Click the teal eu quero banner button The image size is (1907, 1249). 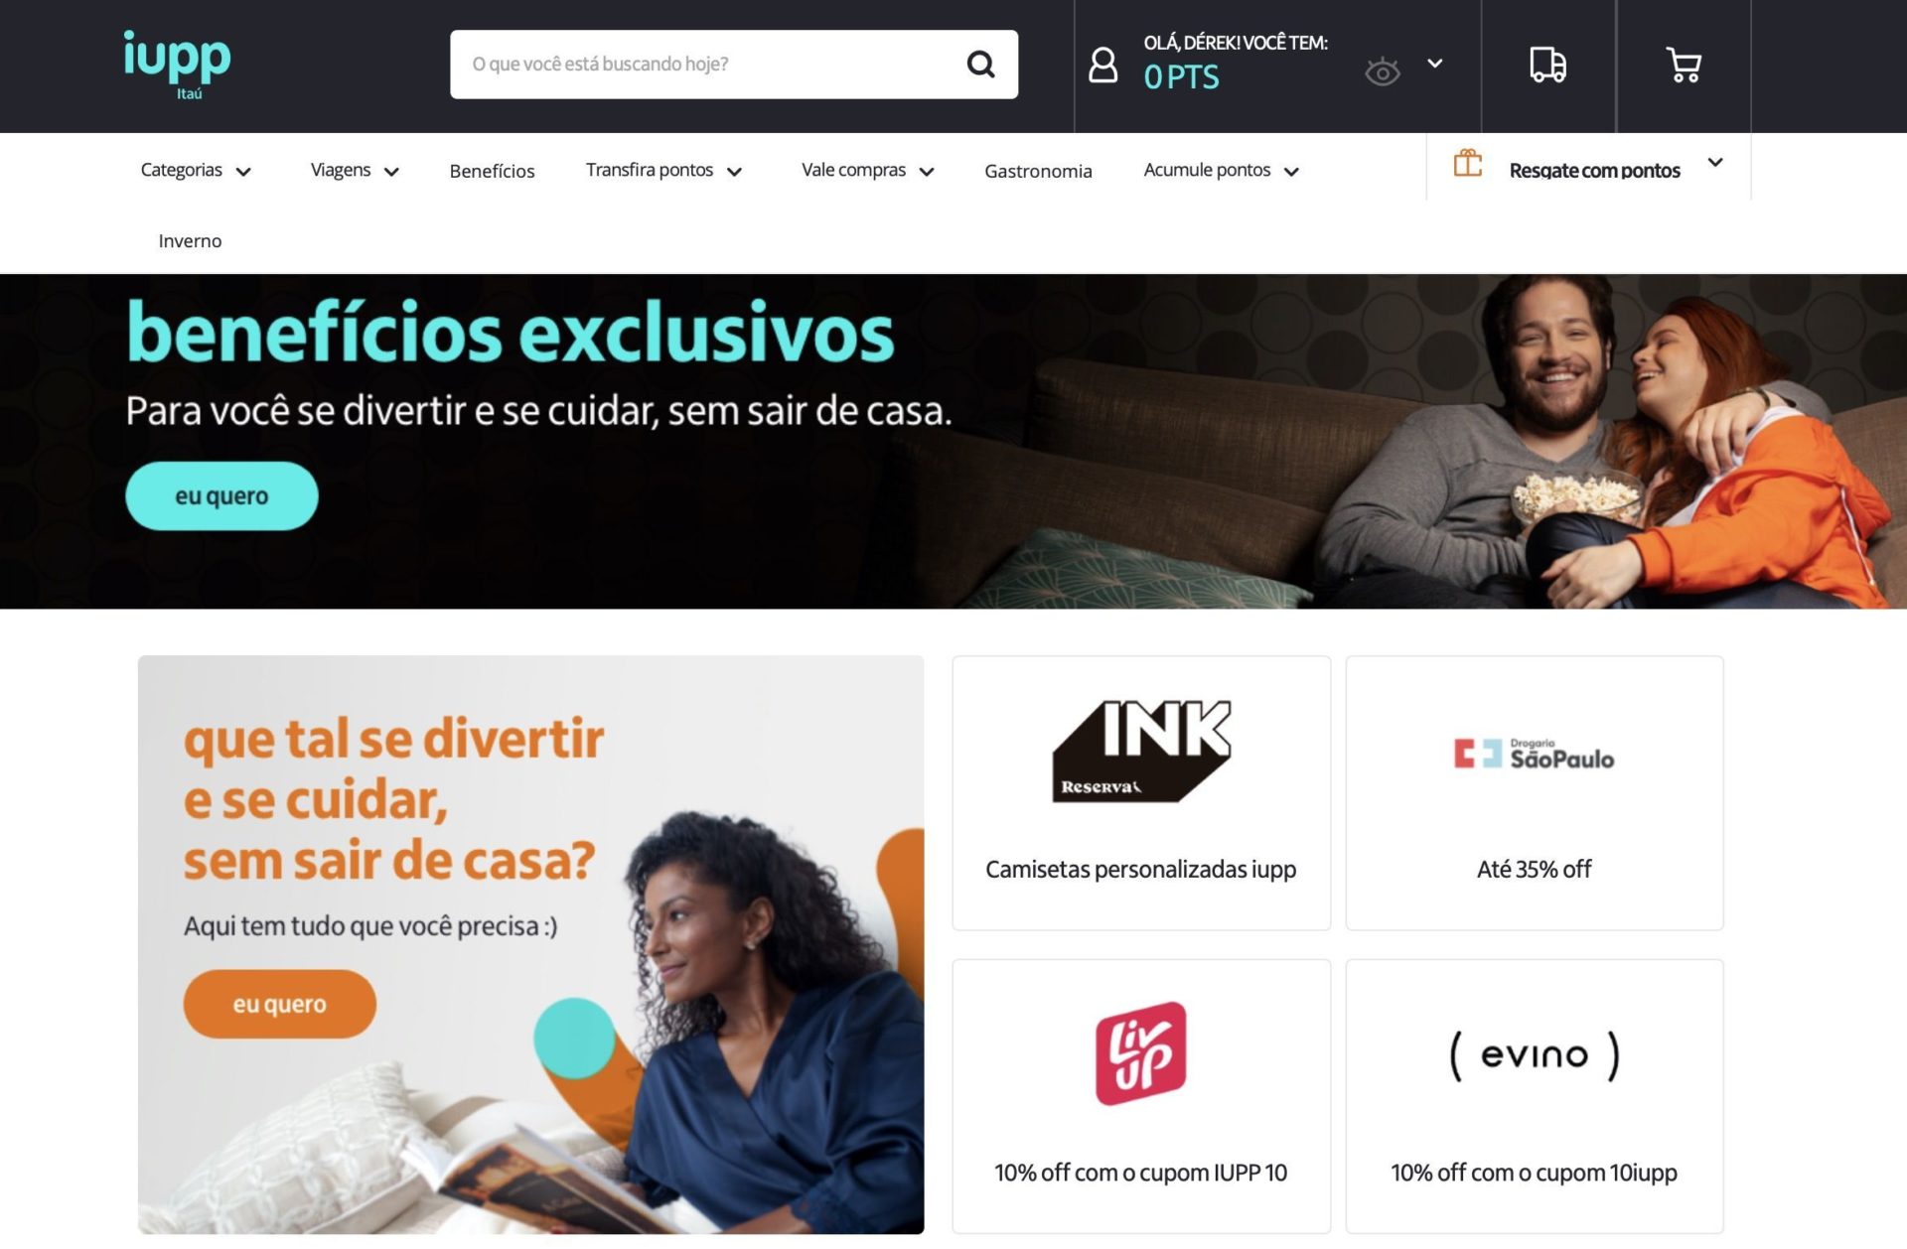(x=221, y=495)
